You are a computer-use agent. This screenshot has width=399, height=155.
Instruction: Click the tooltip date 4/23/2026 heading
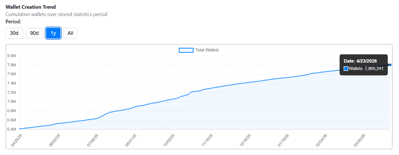tap(360, 61)
